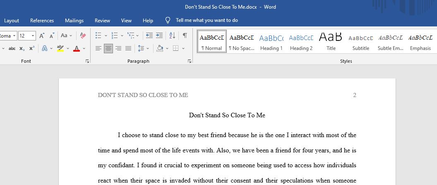Apply Heading 2 style
This screenshot has height=185, width=437.
pos(301,41)
